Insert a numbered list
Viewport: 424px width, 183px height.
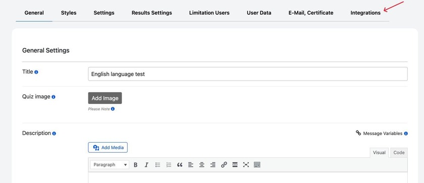click(x=169, y=165)
